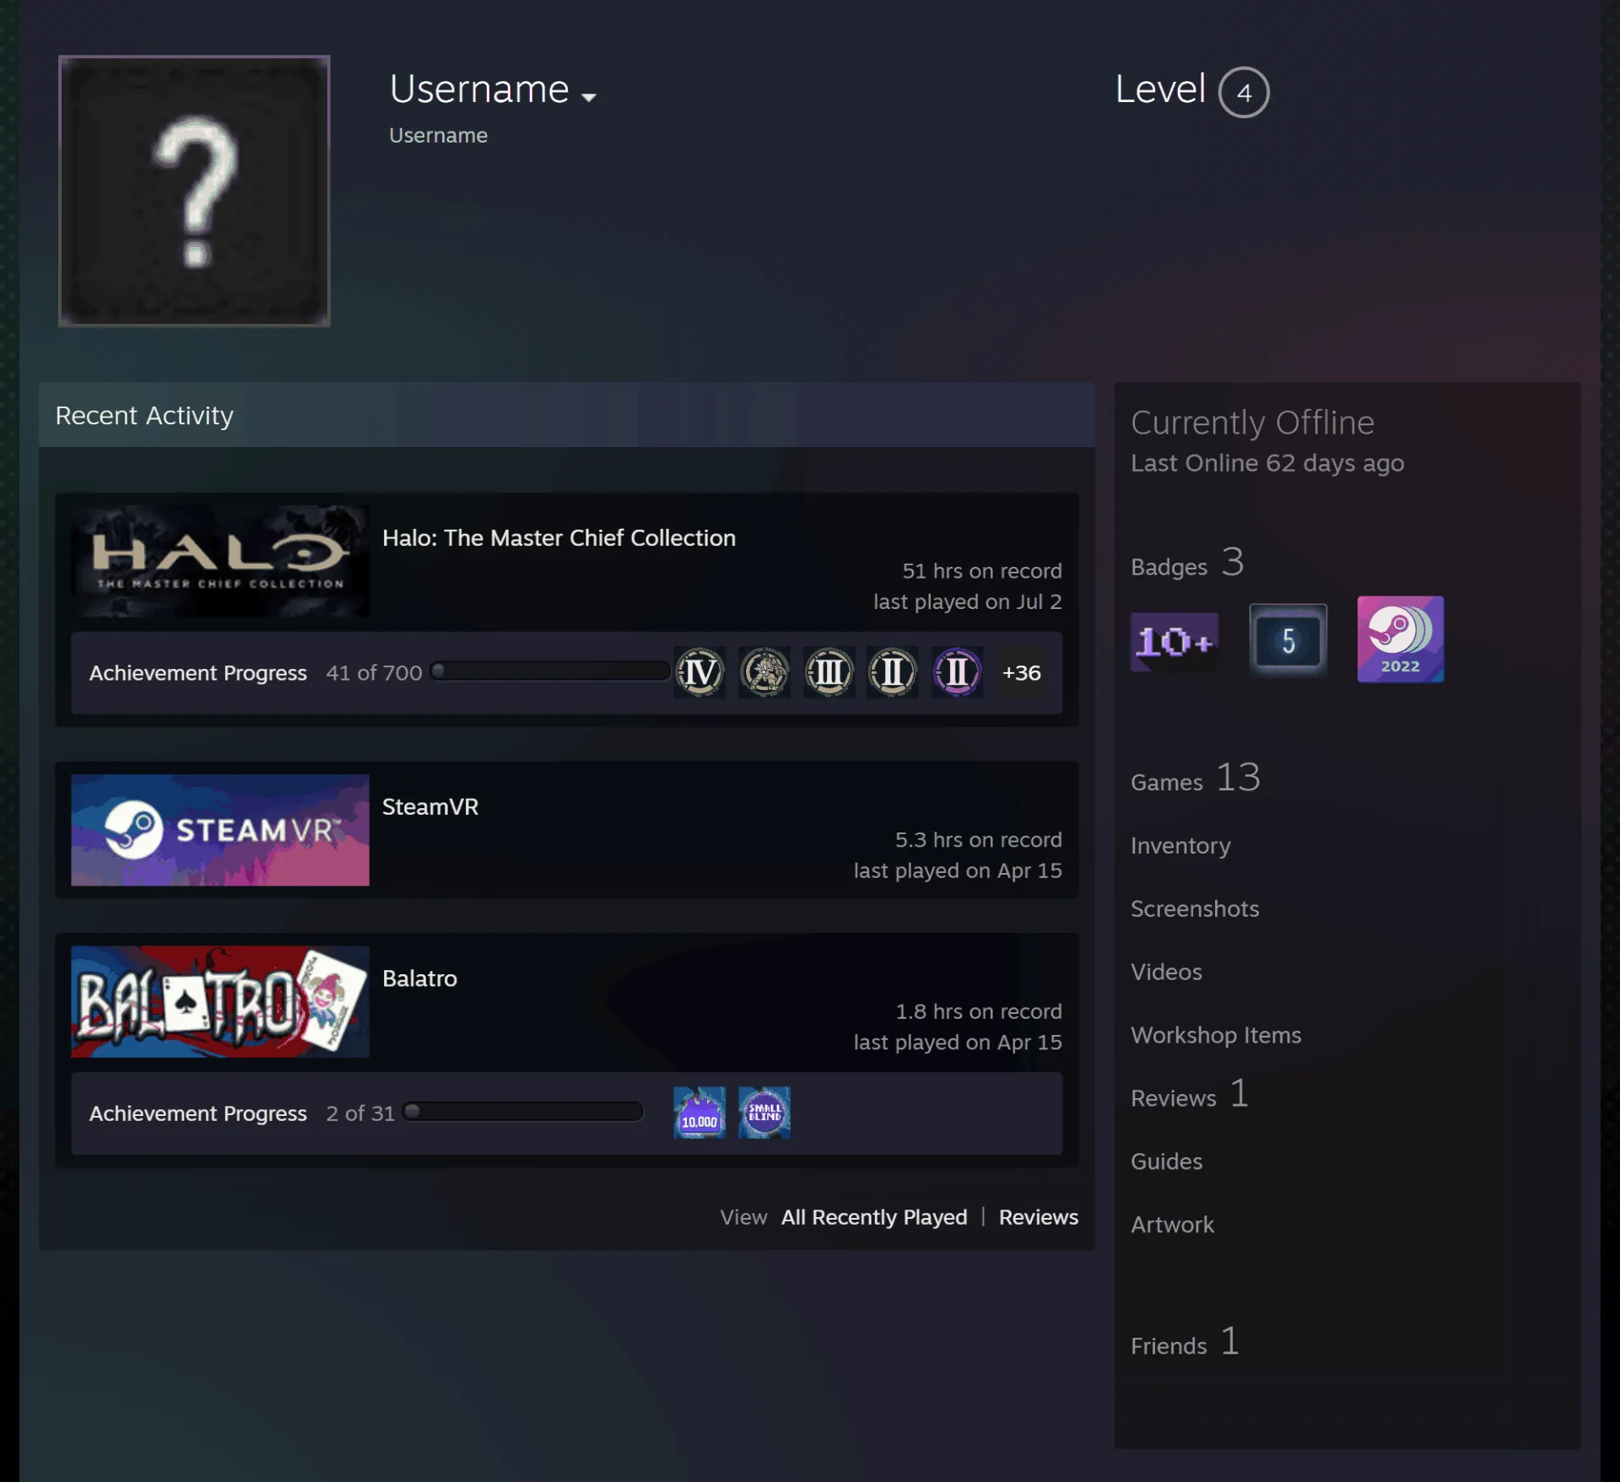1620x1482 pixels.
Task: Open the Balatro game banner
Action: 220,1001
